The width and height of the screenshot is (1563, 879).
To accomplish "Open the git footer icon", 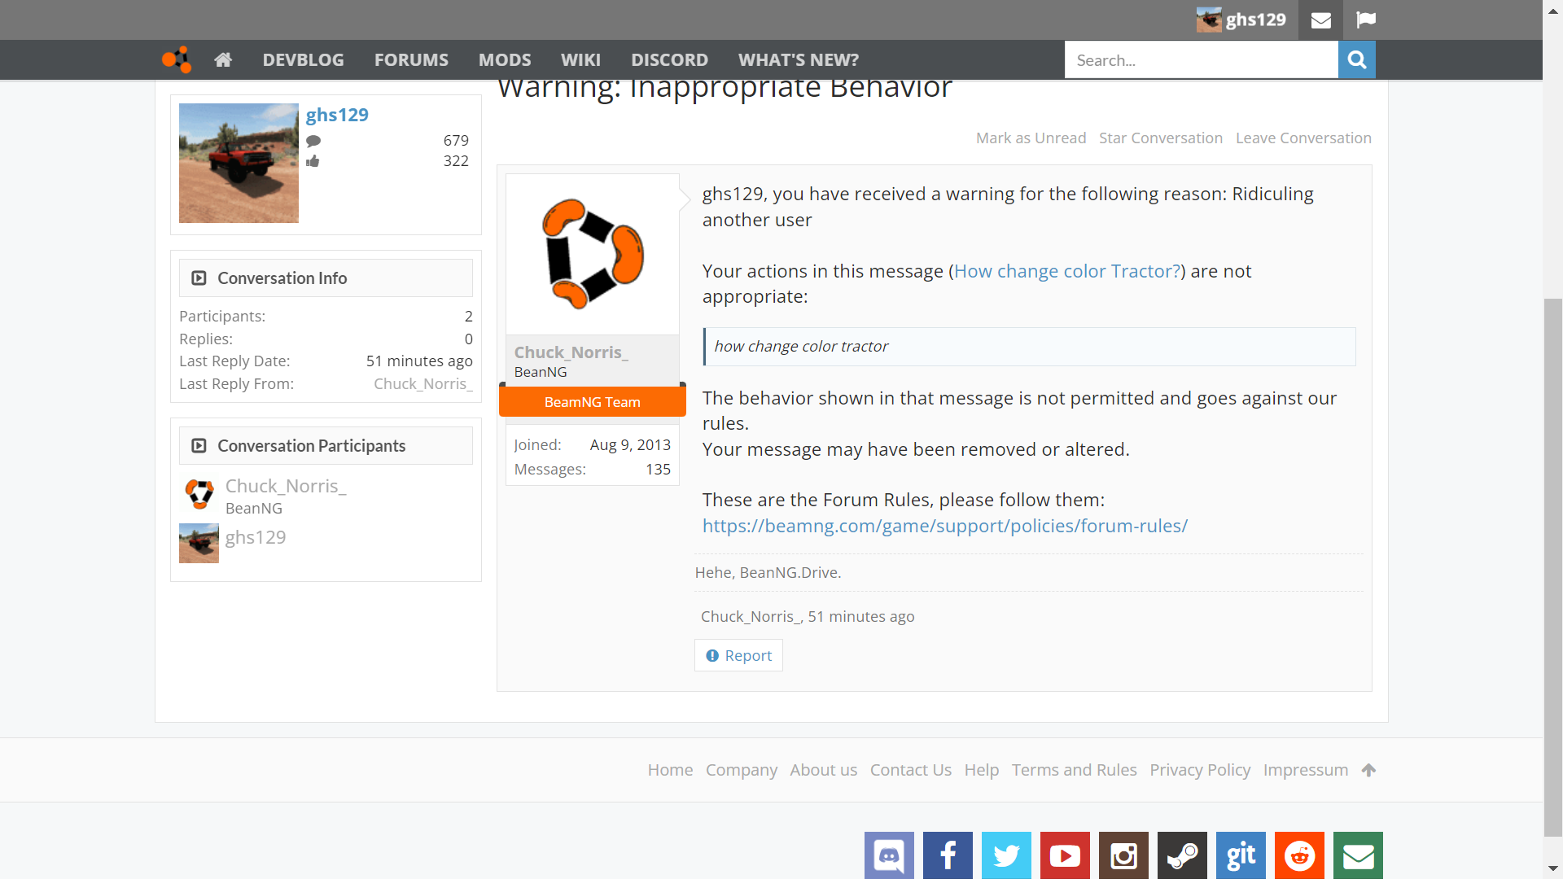I will coord(1241,855).
